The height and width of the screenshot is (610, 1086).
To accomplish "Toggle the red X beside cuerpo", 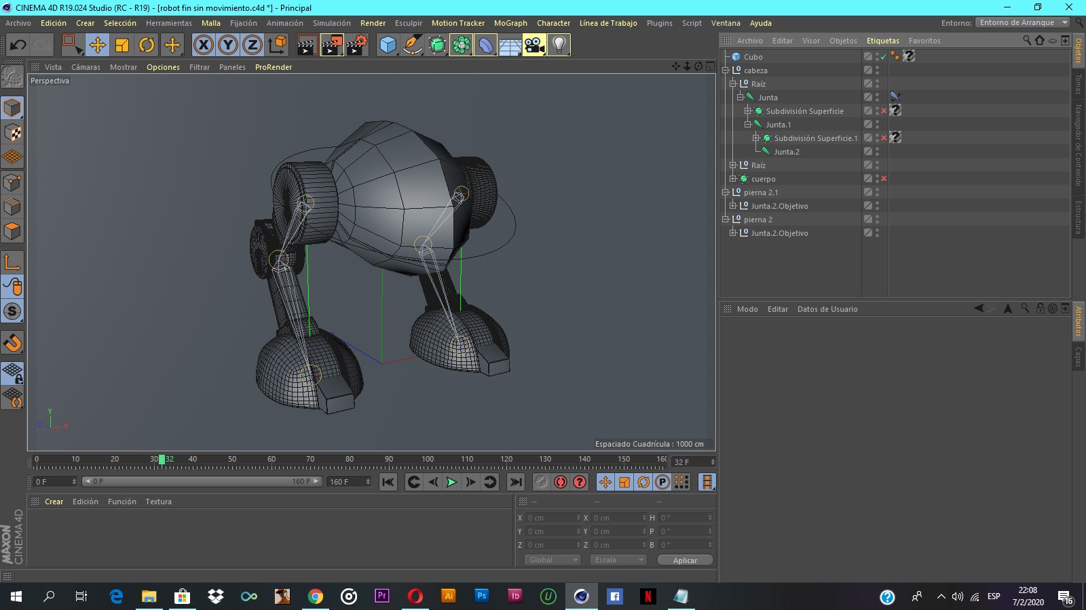I will tap(883, 178).
